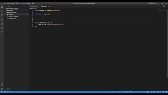
Task: Click the VS Code logo in the title bar
Action: [x=2, y=3]
